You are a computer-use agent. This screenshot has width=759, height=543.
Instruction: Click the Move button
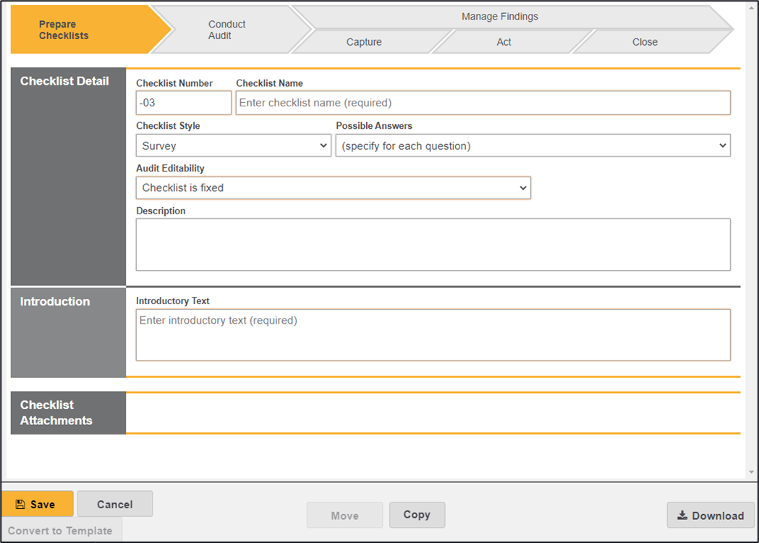point(344,515)
